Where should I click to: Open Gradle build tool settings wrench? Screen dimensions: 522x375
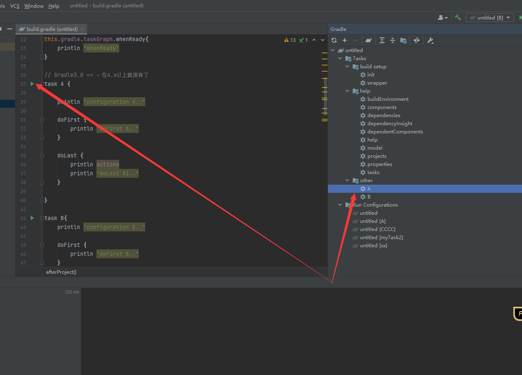(430, 40)
